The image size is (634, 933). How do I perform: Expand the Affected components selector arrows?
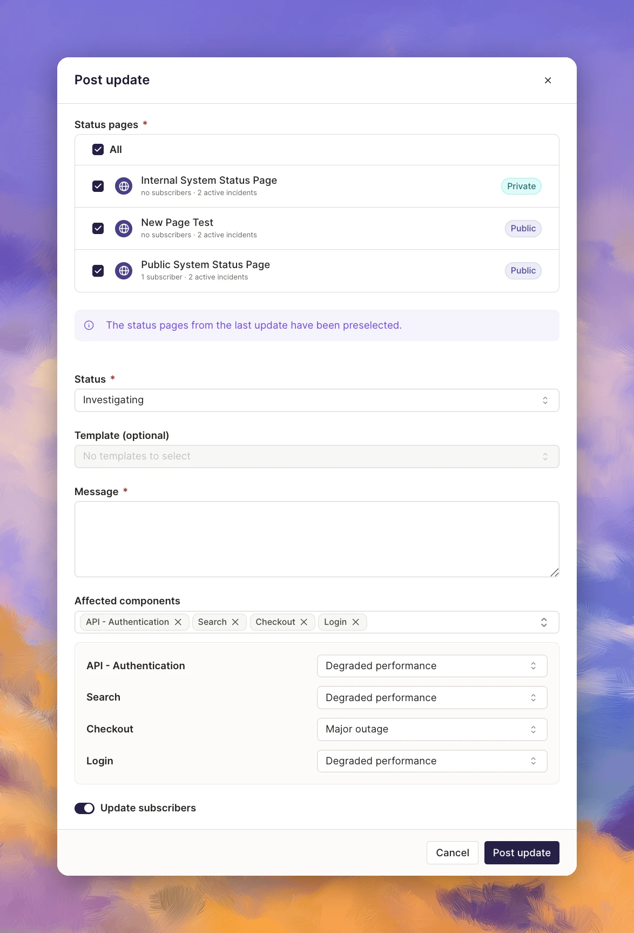coord(544,622)
